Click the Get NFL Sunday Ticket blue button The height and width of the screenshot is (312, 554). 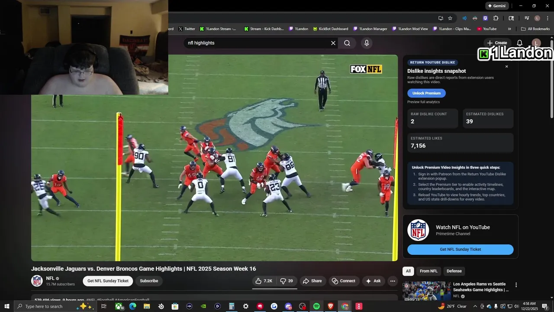click(461, 250)
